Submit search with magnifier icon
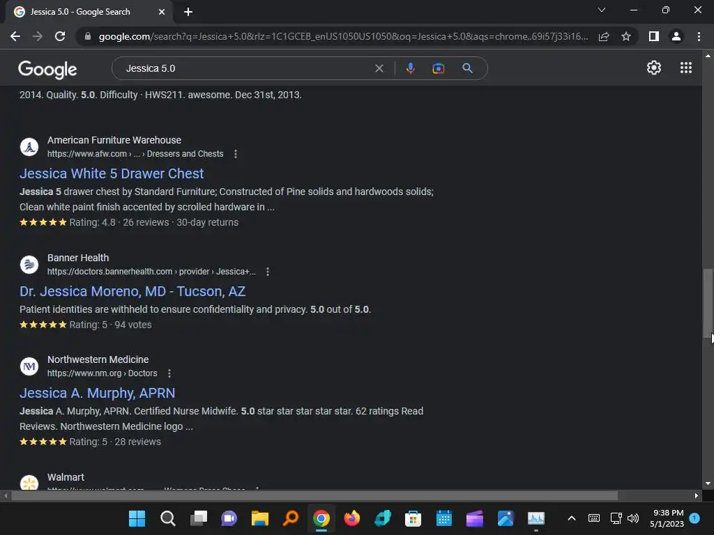 click(467, 68)
